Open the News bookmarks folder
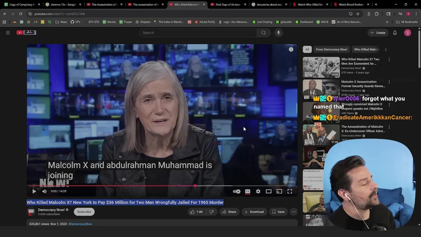421x237 pixels. point(61,22)
